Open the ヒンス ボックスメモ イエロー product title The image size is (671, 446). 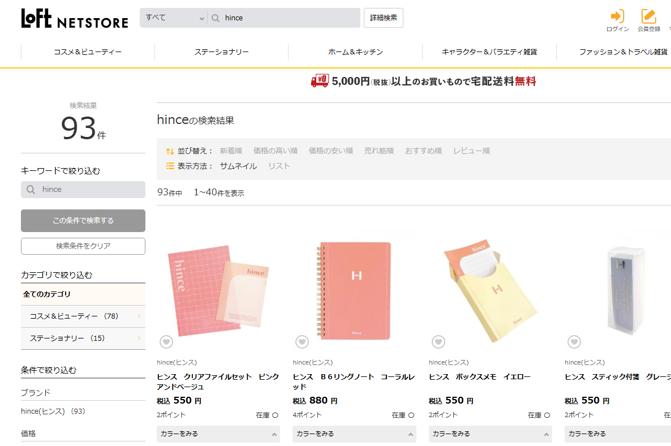pos(480,377)
